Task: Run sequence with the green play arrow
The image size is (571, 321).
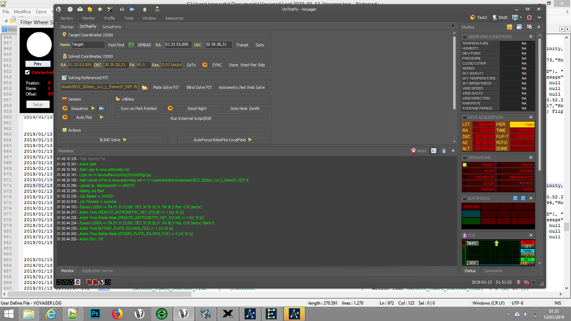Action: pyautogui.click(x=93, y=108)
